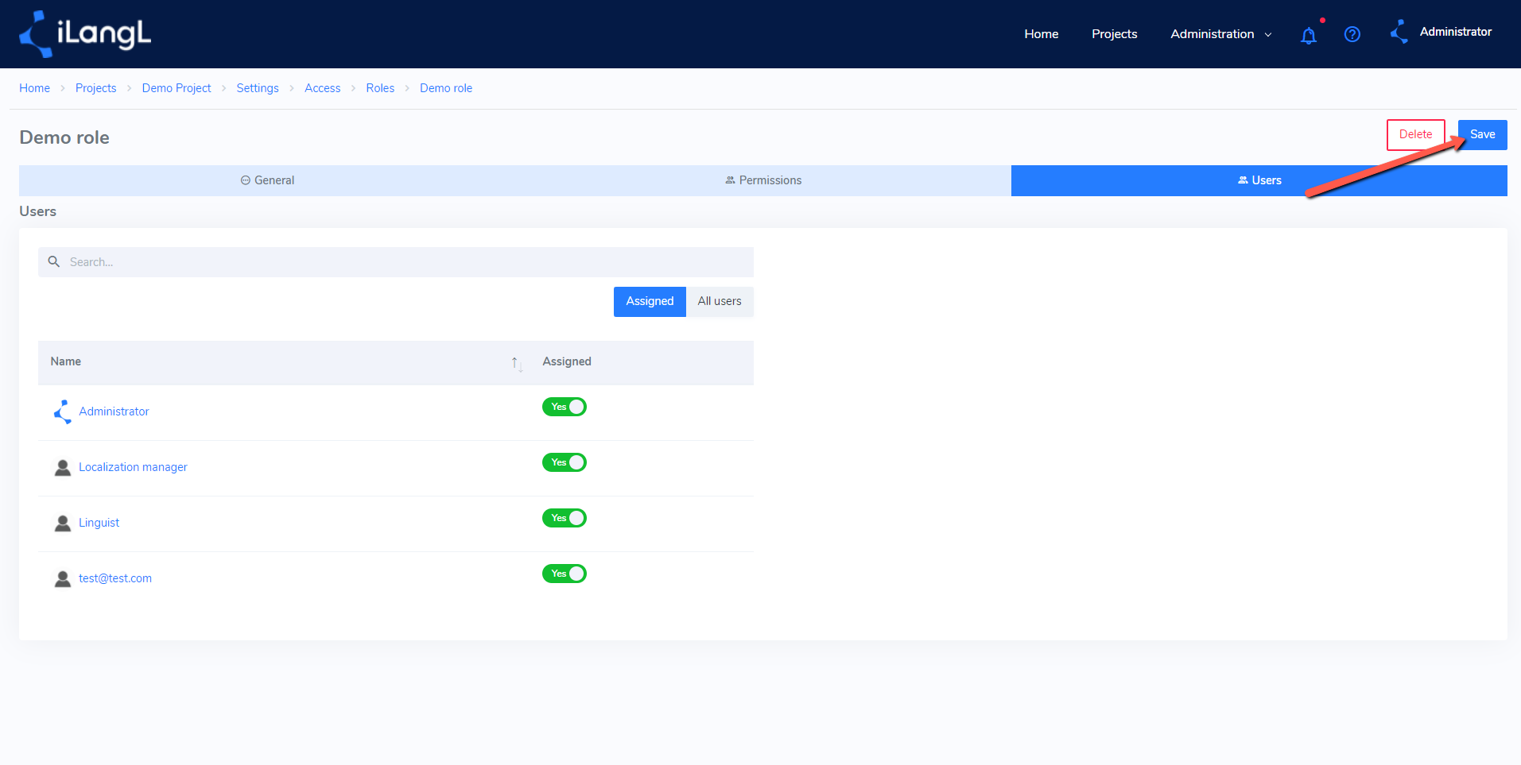Go to Projects breadcrumb

[x=95, y=88]
